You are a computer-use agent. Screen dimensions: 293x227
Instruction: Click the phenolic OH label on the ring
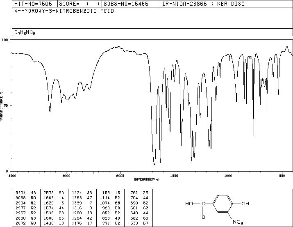tap(245, 204)
